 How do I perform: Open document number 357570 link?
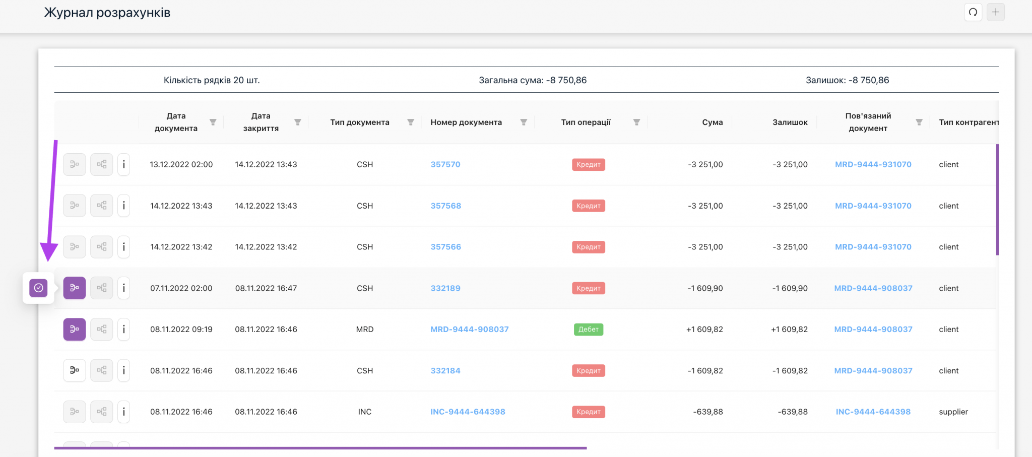coord(445,164)
